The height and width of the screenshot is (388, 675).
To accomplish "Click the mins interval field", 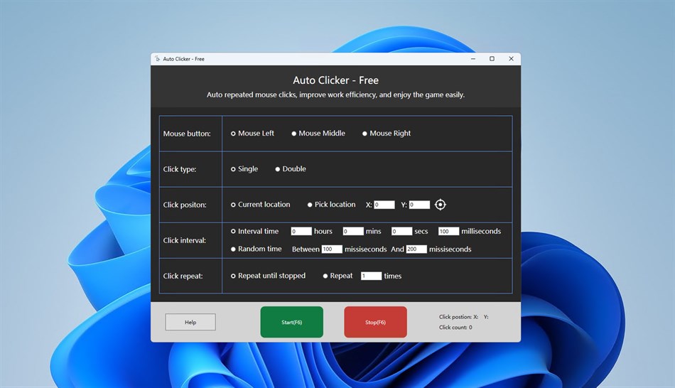I will click(x=353, y=231).
